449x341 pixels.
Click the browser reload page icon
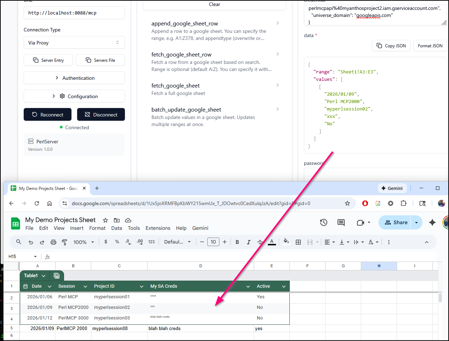tap(37, 203)
